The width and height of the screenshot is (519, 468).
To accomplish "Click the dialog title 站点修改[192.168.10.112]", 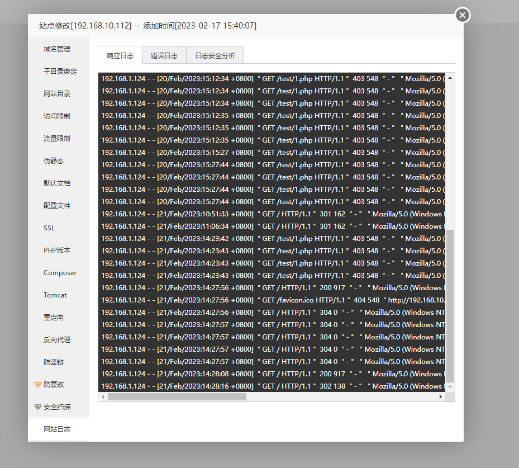I will coord(85,26).
